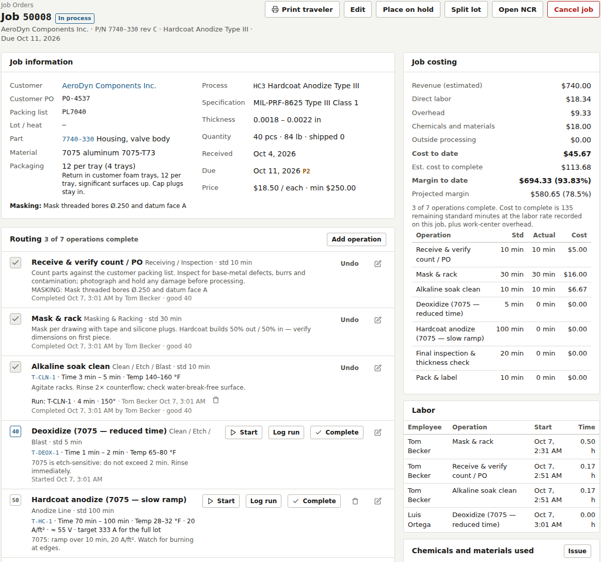Open the Edit job button
Image resolution: width=601 pixels, height=562 pixels.
[x=358, y=10]
